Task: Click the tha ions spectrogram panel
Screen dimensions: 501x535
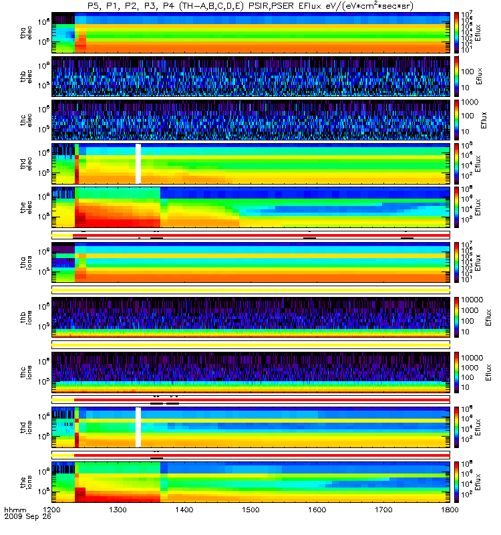Action: point(251,262)
